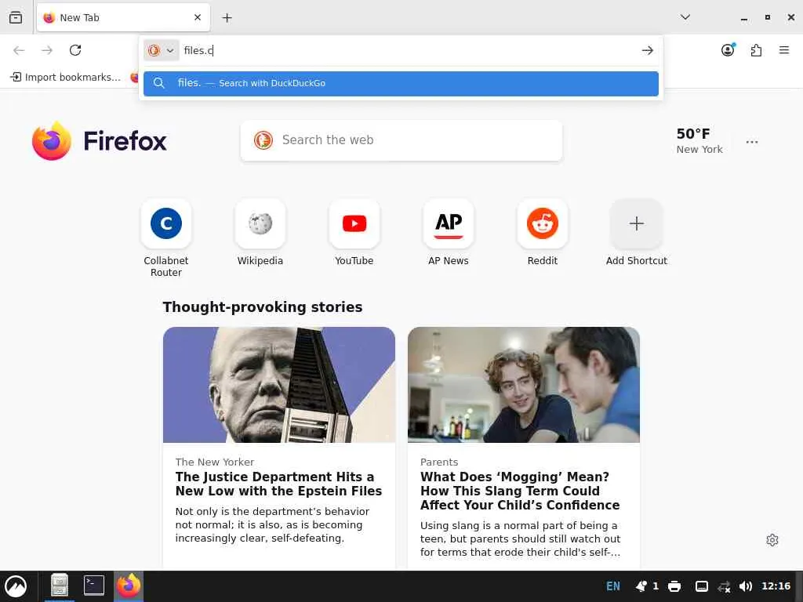Open the new tab personalize gear icon

tap(772, 540)
